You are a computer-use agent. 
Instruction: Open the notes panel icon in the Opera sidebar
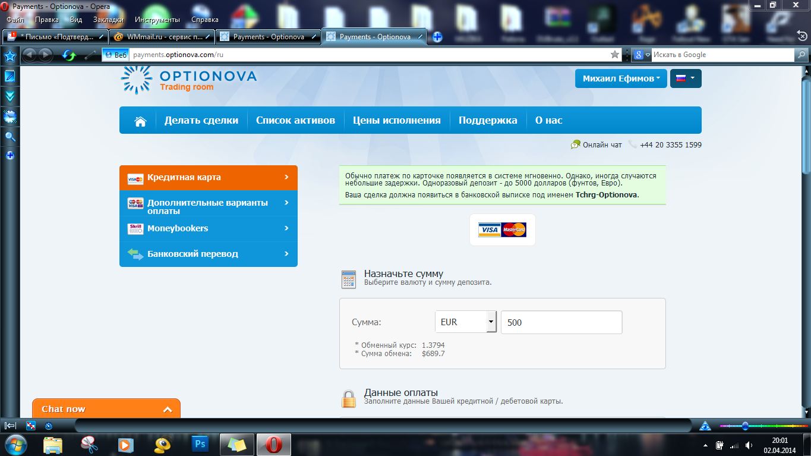click(10, 76)
